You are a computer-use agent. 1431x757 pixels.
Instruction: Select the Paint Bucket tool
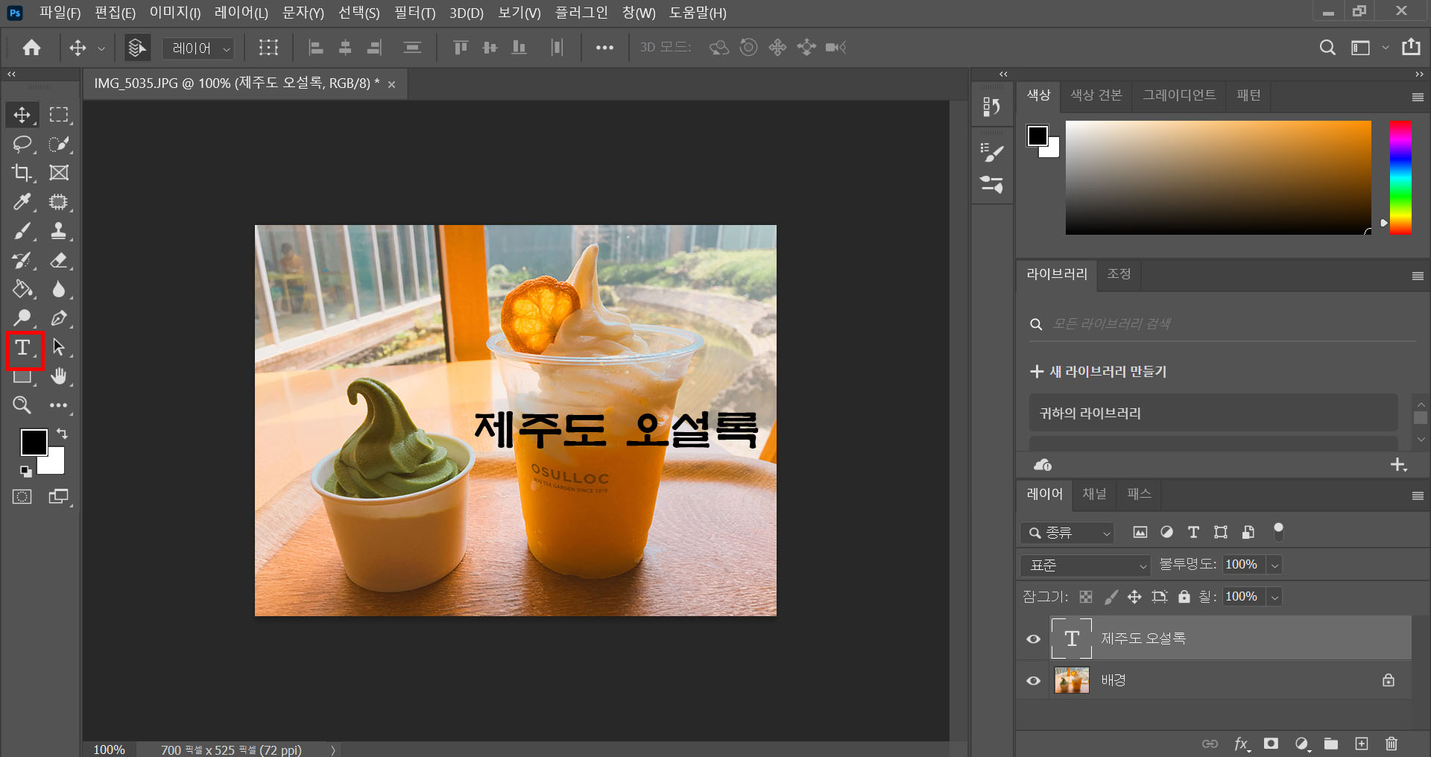(x=22, y=289)
